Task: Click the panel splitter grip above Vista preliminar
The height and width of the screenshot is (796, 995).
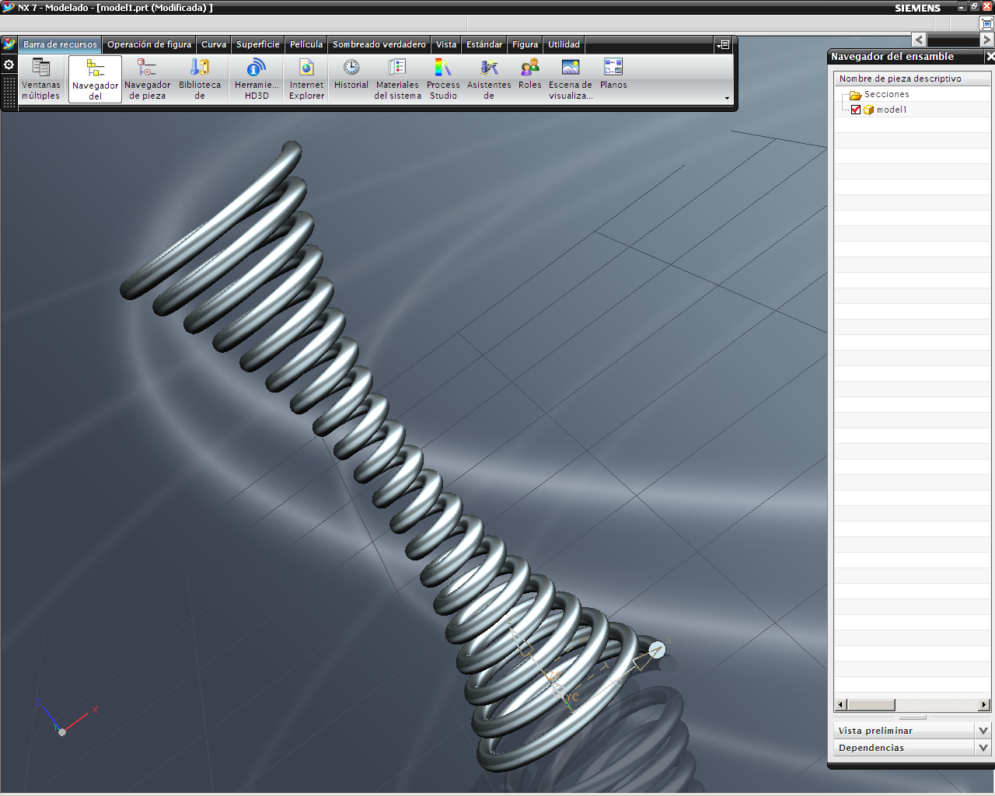Action: tap(913, 717)
